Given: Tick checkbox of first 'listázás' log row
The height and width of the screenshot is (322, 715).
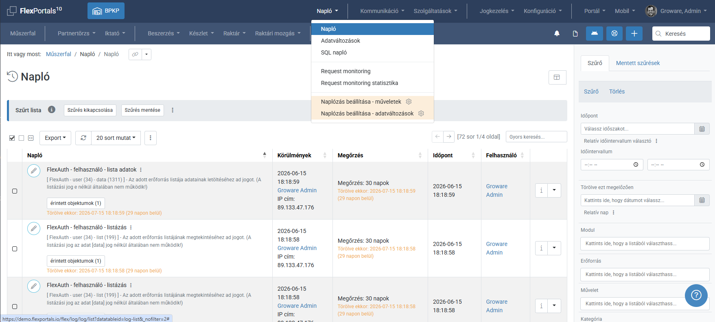Looking at the screenshot, I should pyautogui.click(x=15, y=248).
